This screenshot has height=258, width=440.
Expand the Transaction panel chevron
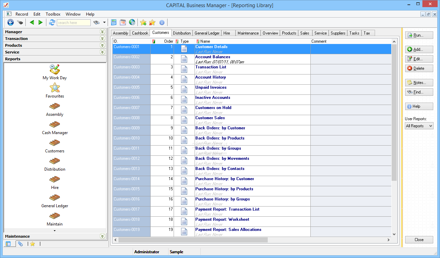coord(103,38)
